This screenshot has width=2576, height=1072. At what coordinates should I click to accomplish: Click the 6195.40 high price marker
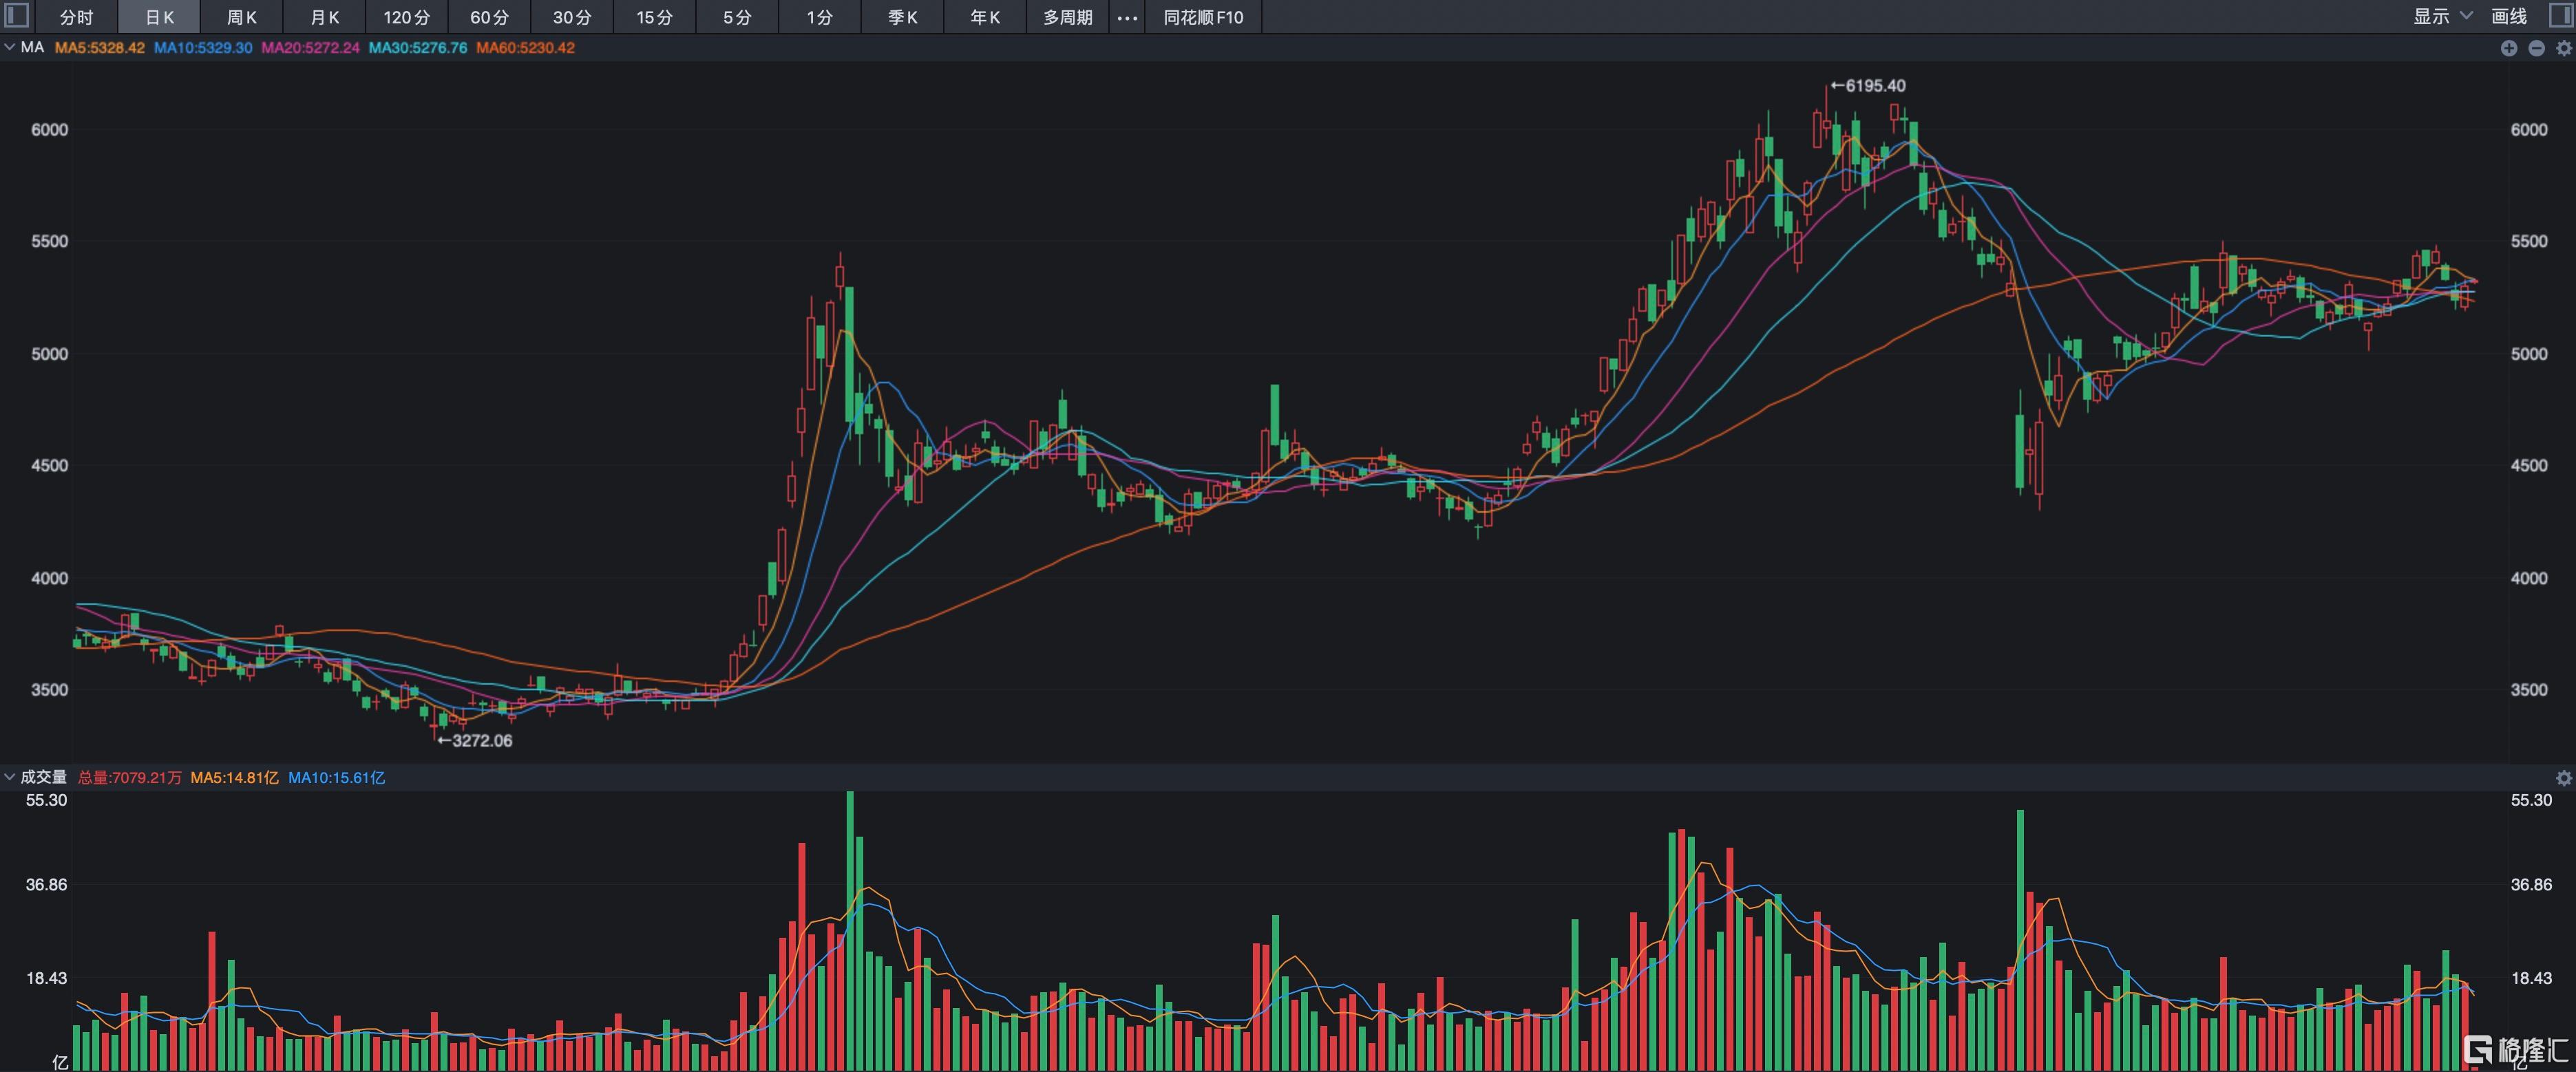(1868, 86)
